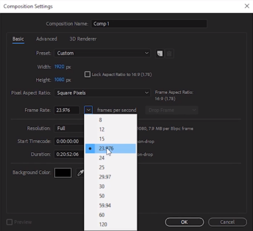This screenshot has height=231, width=253.
Task: Click the delete preset trash icon
Action: [169, 54]
